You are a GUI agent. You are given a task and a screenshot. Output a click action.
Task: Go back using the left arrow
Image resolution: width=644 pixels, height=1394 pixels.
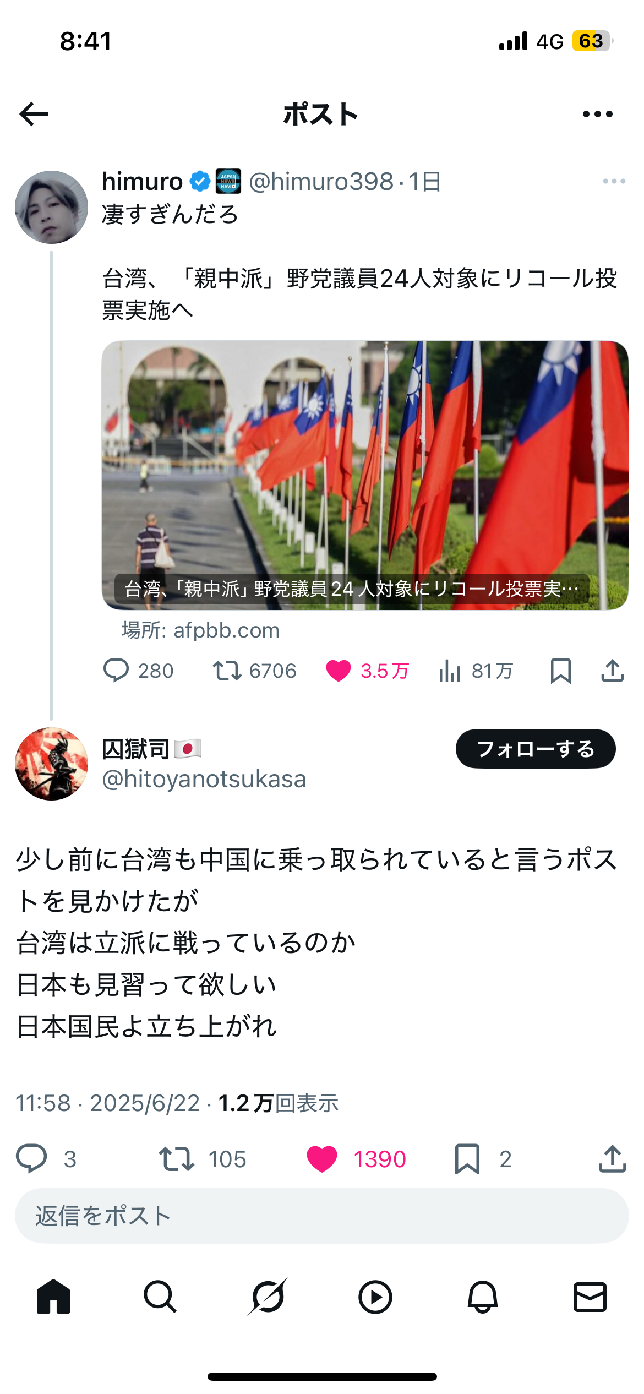34,114
